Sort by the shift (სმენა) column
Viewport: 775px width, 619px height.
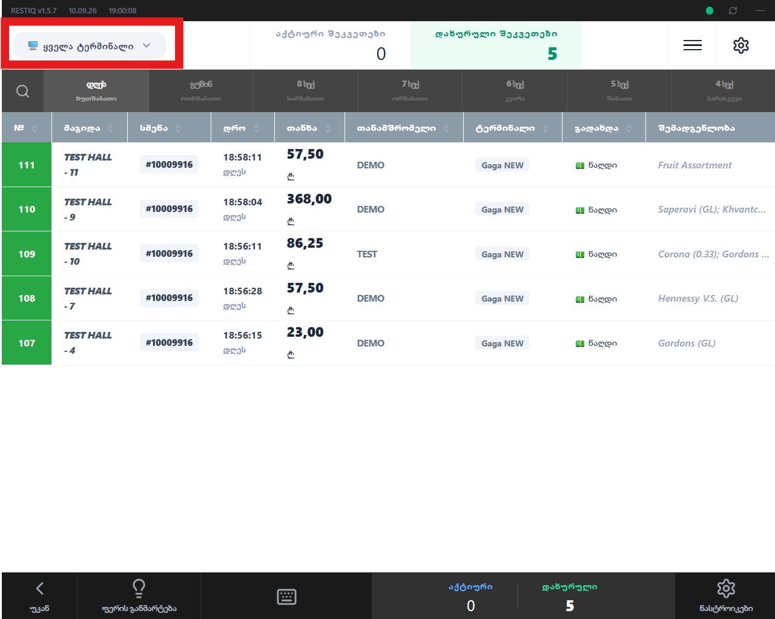pos(169,128)
